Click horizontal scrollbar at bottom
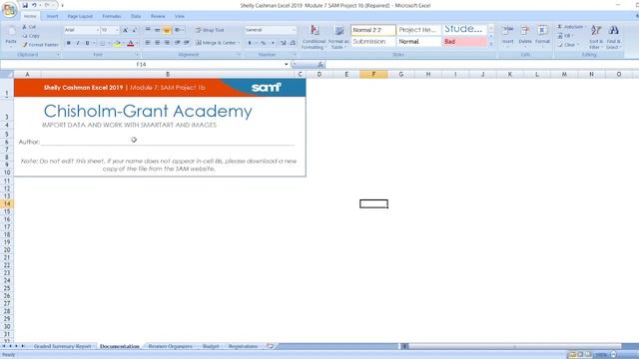 pos(515,346)
